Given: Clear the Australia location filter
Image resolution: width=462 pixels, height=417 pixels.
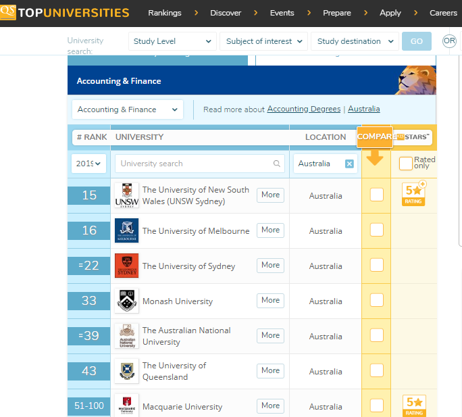Looking at the screenshot, I should [x=349, y=164].
